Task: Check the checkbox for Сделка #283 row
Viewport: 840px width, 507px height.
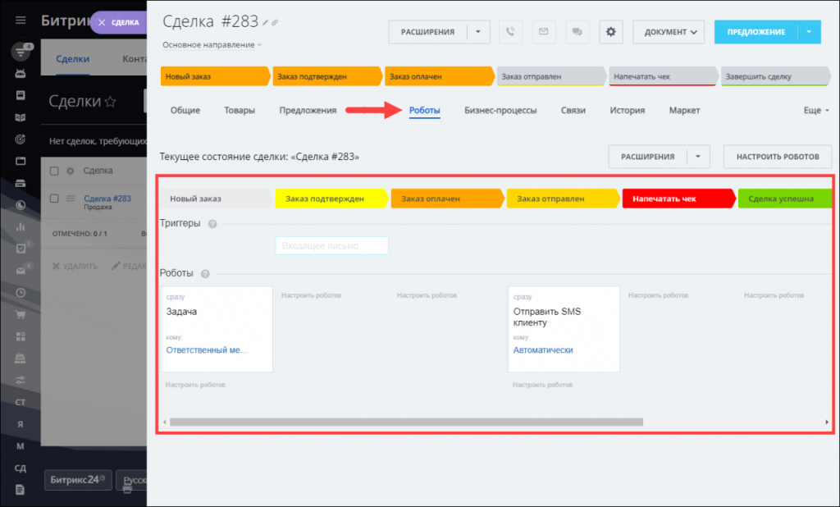Action: [54, 199]
